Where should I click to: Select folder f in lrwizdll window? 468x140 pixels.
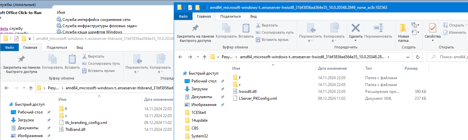click(x=240, y=78)
